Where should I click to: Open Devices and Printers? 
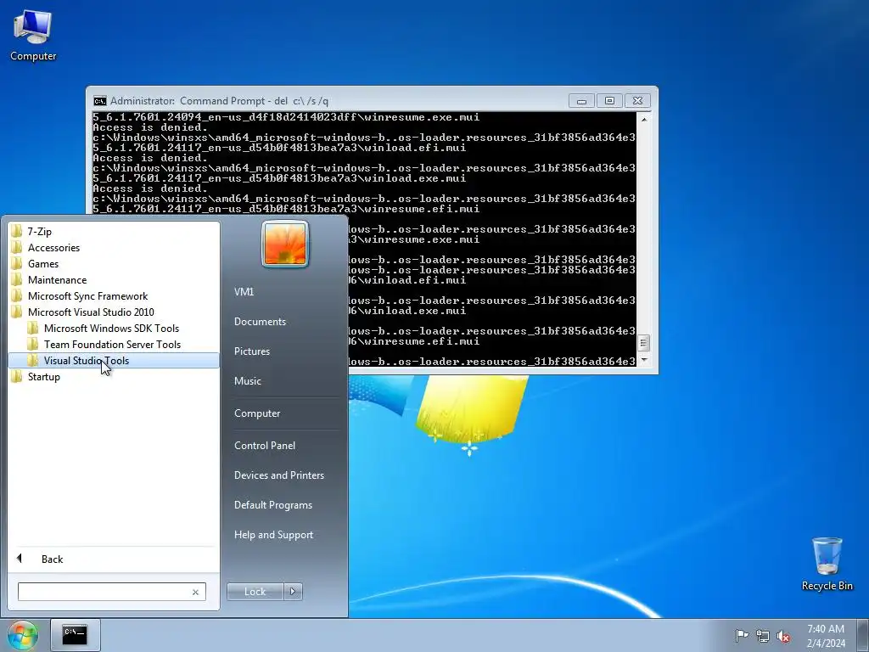click(278, 475)
